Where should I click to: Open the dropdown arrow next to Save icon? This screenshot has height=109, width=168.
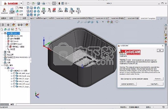tap(41, 3)
